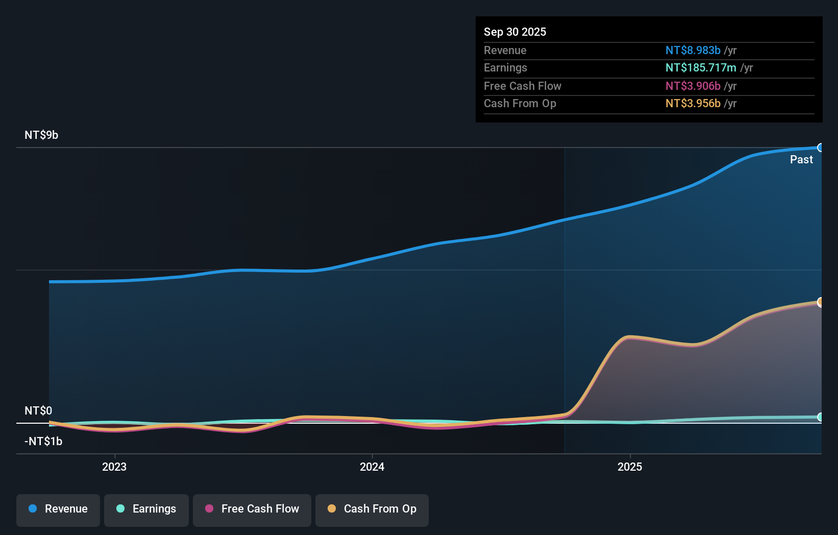This screenshot has height=535, width=838.
Task: Click the pink Free Cash Flow color marker
Action: click(209, 509)
